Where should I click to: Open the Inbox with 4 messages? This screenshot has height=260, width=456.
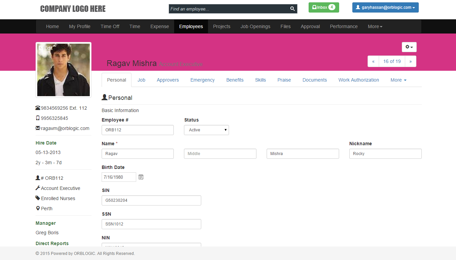(x=324, y=7)
